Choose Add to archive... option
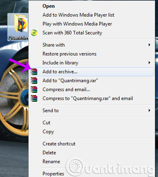The width and height of the screenshot is (158, 177). coord(92,72)
